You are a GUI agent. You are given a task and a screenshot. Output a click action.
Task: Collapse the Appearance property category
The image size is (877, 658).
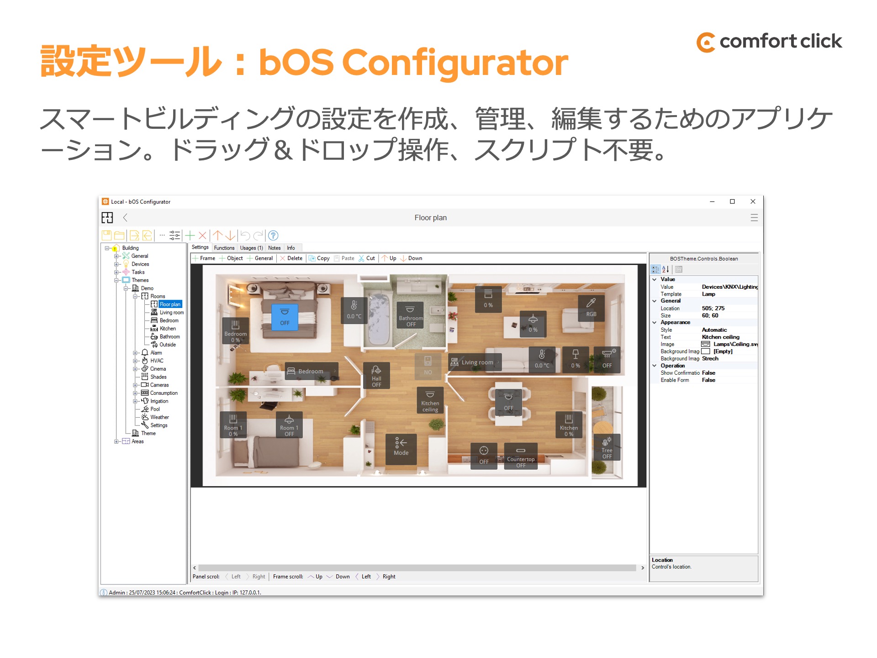tap(655, 323)
